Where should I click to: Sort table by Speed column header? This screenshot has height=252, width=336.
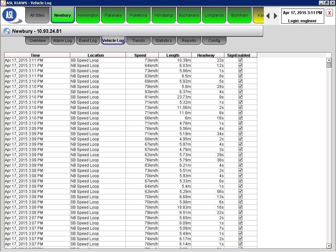[140, 55]
